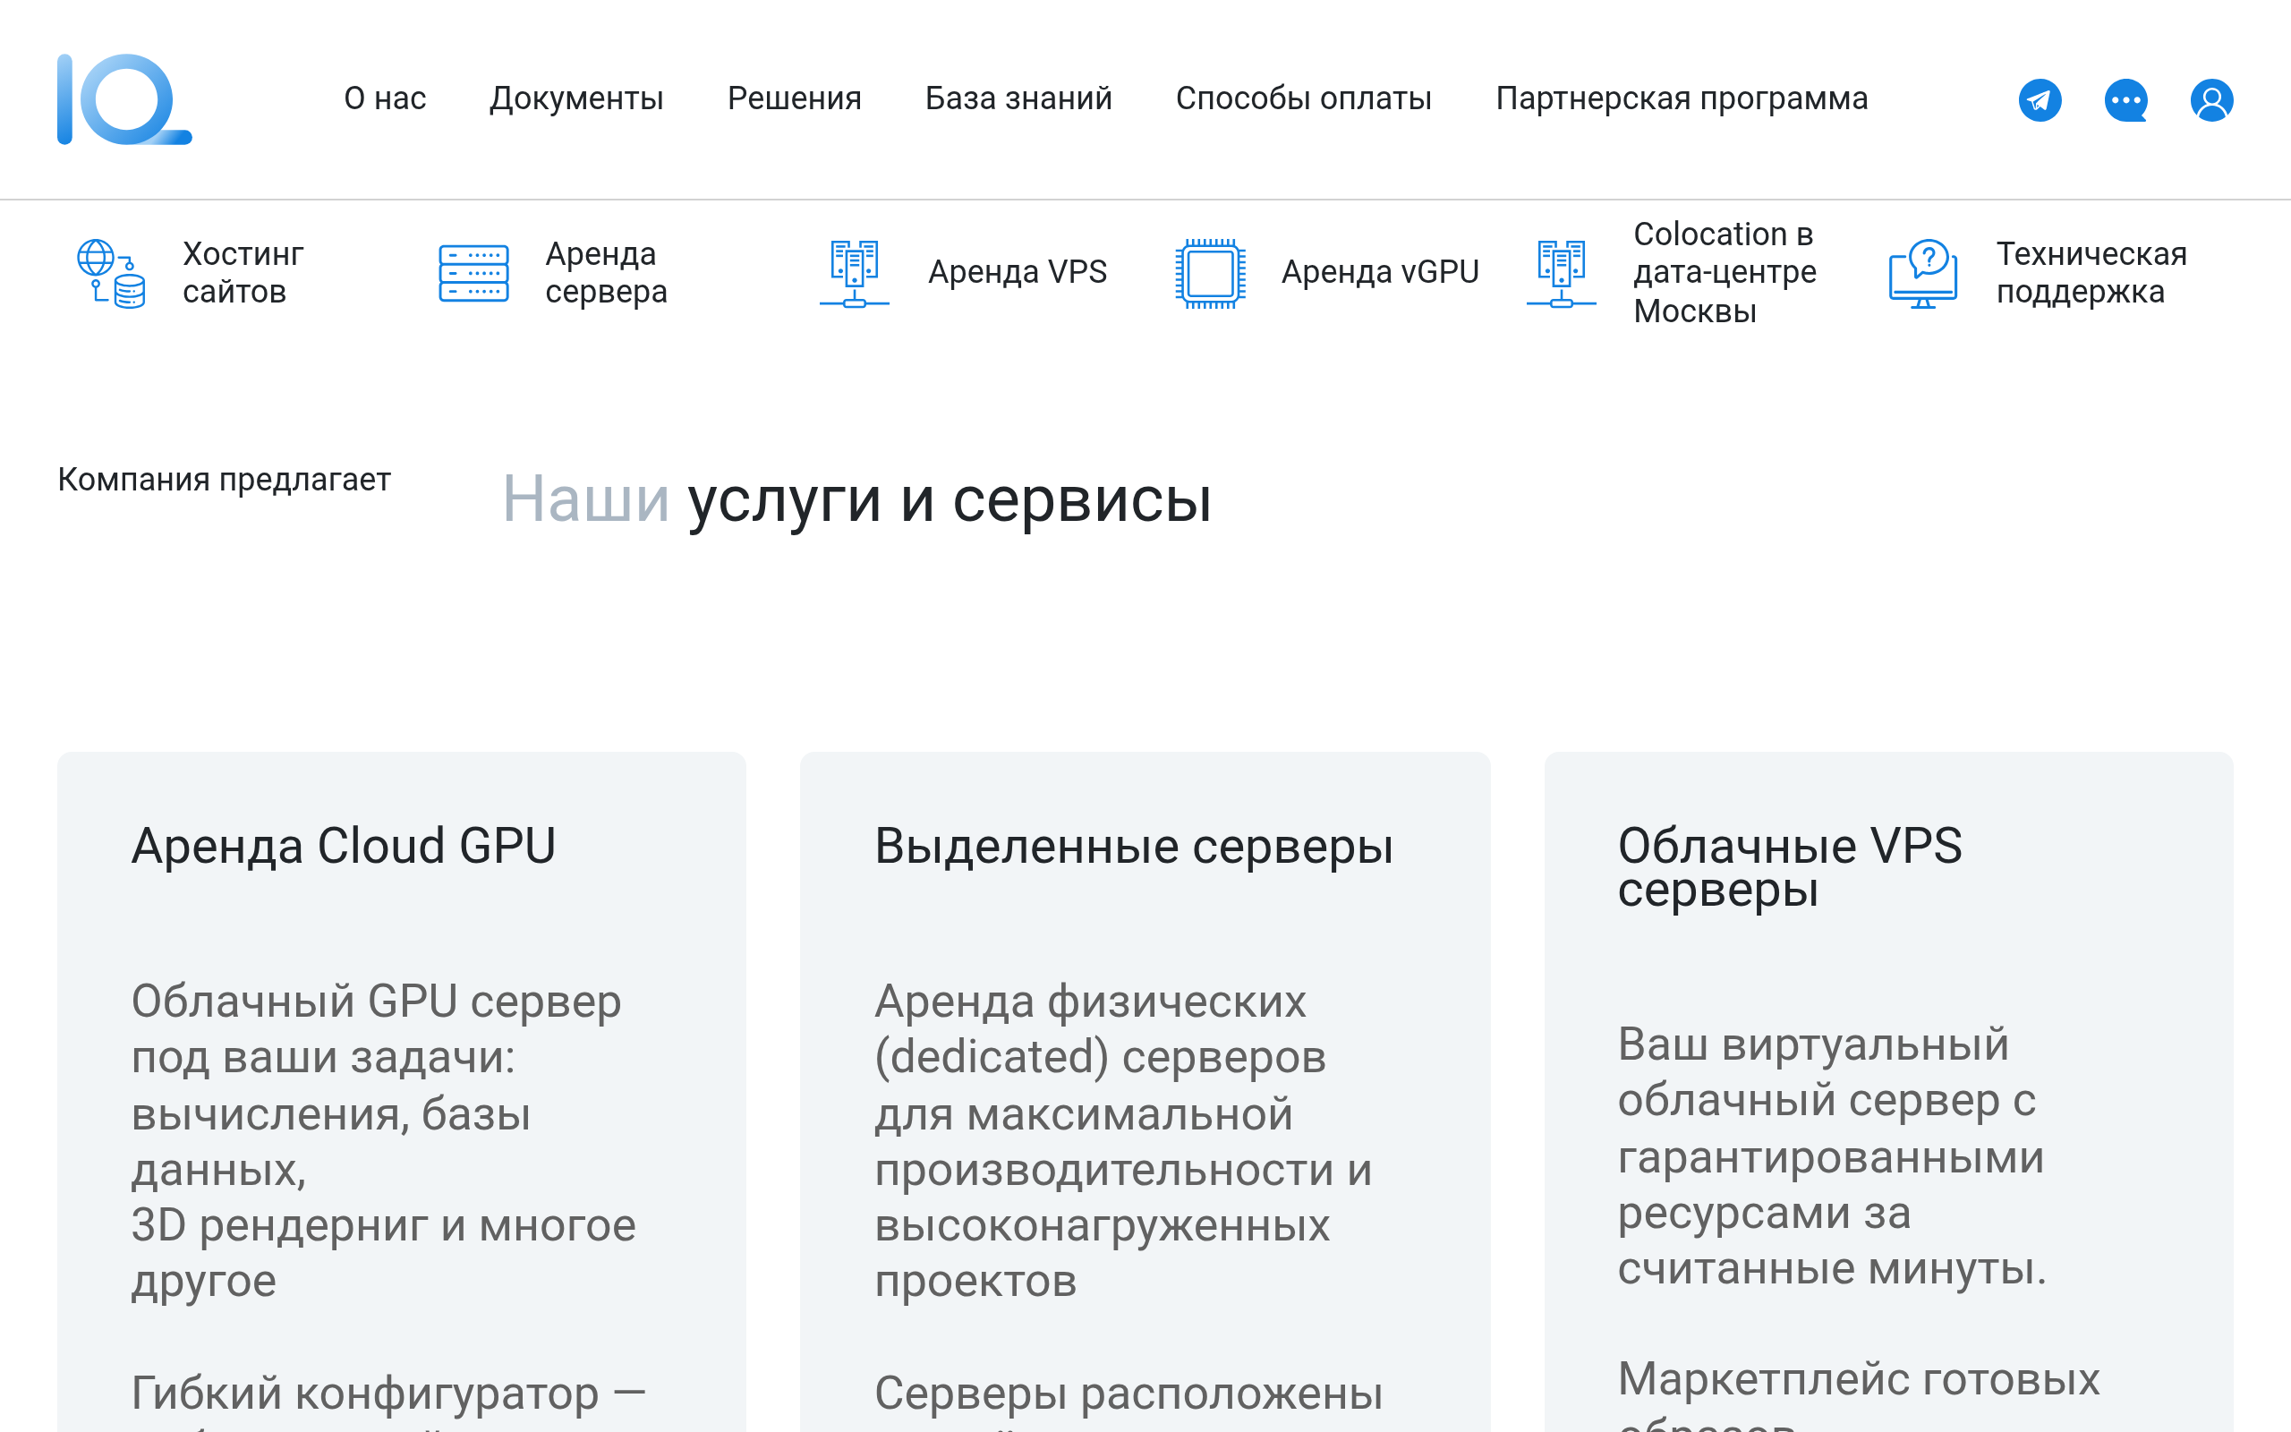
Task: Click the Серверы расположены text line
Action: pos(1128,1394)
